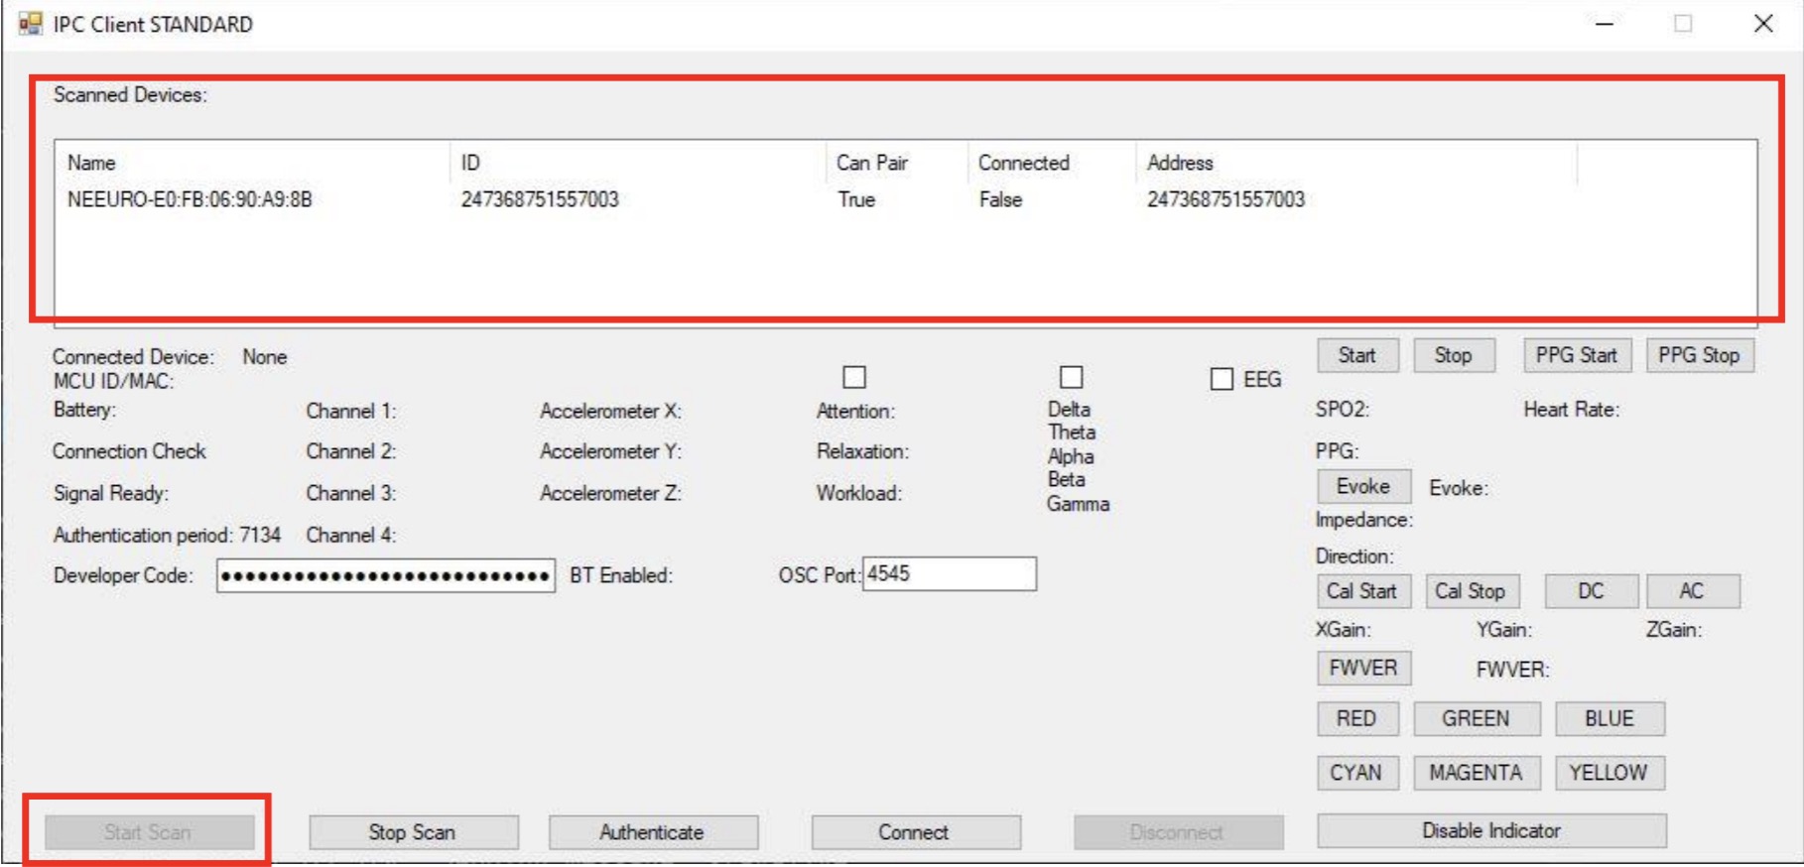Click ID value 247368751557003 in ID column
Image resolution: width=1804 pixels, height=867 pixels.
coord(540,199)
